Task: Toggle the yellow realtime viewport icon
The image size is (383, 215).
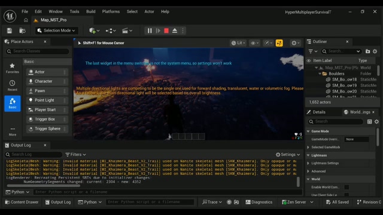Action: pyautogui.click(x=279, y=43)
